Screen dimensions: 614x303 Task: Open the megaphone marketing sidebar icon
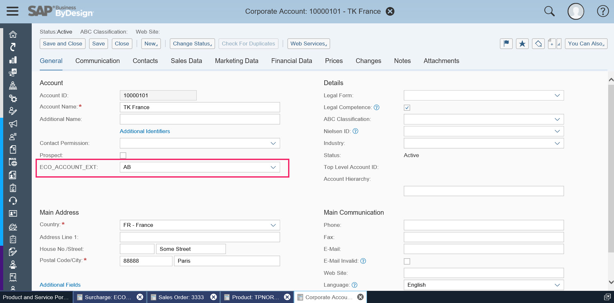pos(13,124)
